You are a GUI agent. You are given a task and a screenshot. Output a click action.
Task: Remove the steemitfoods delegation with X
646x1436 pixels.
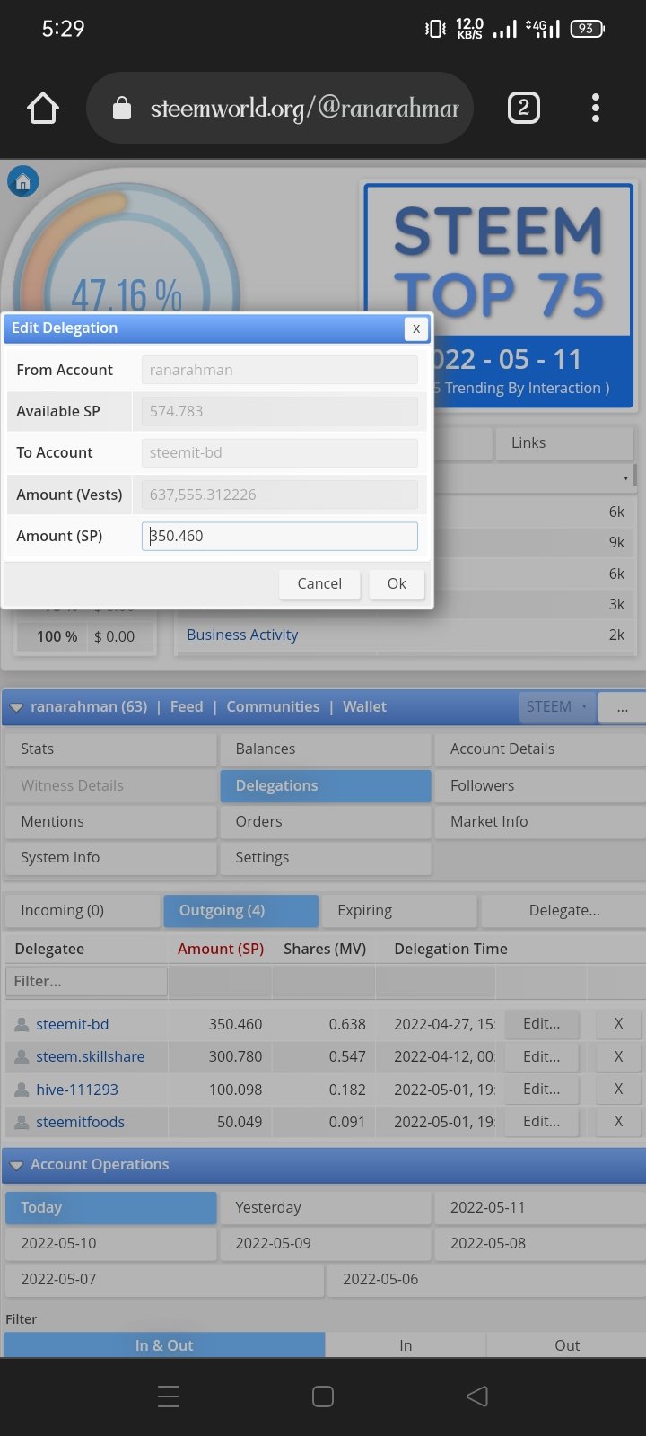click(618, 1121)
